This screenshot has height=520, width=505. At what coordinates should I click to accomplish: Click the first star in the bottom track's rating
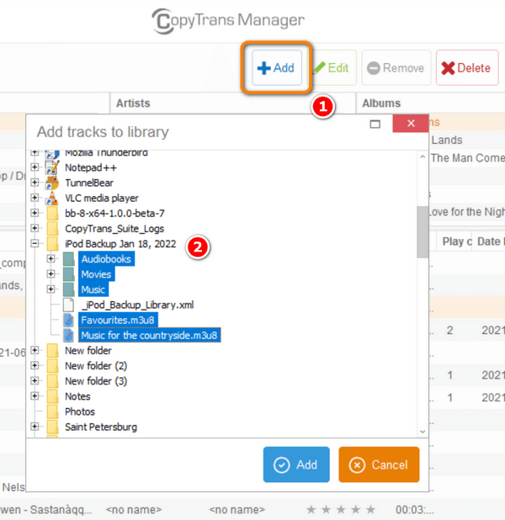311,510
